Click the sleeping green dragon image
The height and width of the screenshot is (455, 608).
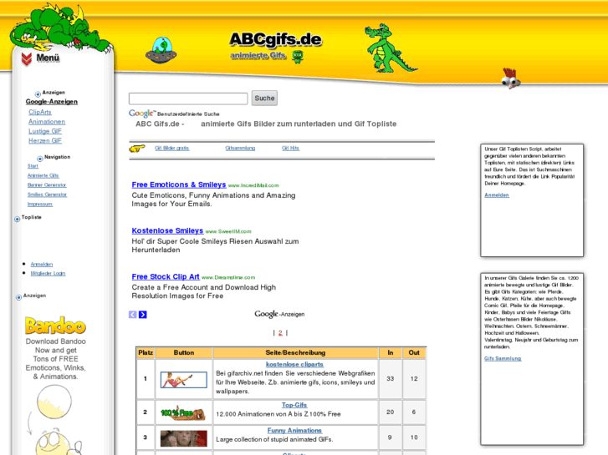[x=61, y=27]
